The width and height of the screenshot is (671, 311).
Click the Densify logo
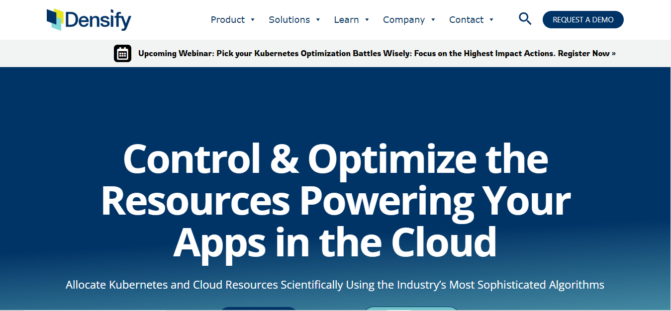point(88,19)
